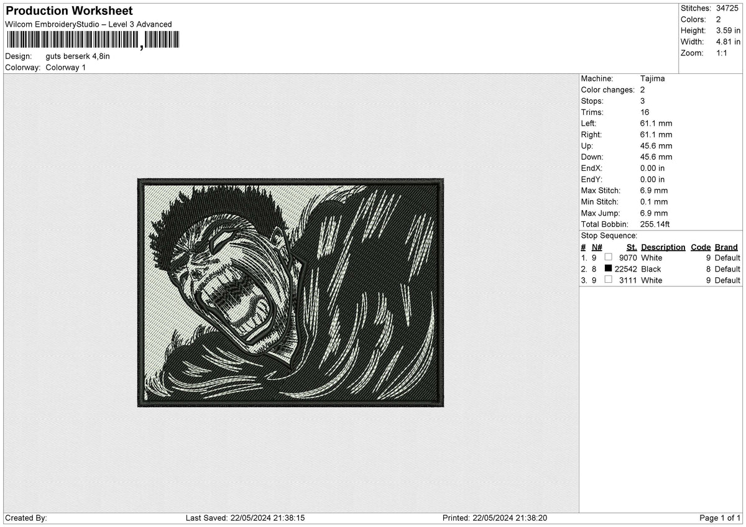Image resolution: width=746 pixels, height=527 pixels.
Task: Click the Height value '3.59 in'
Action: tap(728, 30)
